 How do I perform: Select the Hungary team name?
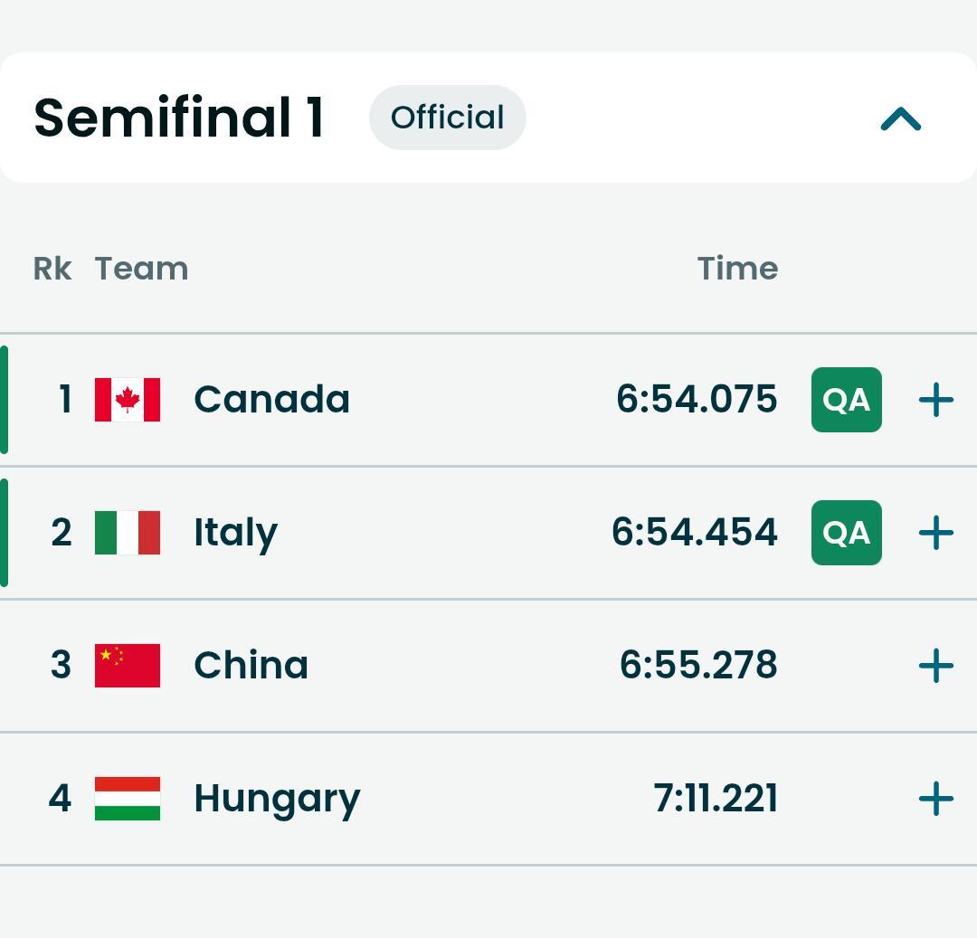click(x=277, y=799)
